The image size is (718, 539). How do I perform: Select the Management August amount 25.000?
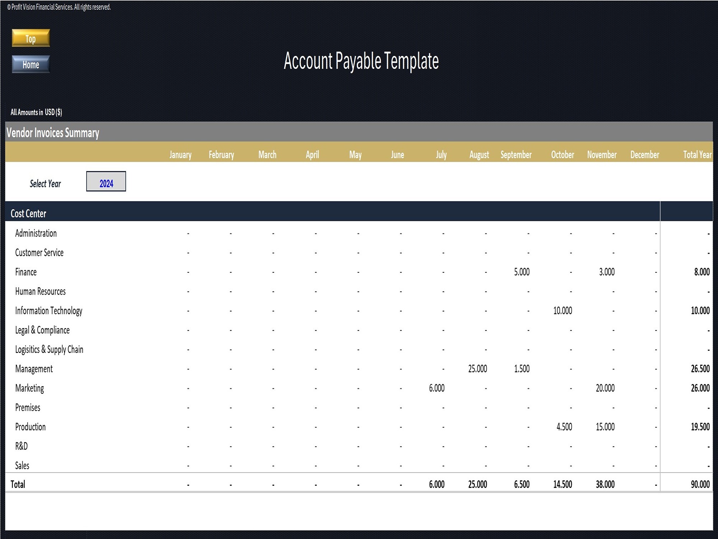(477, 369)
